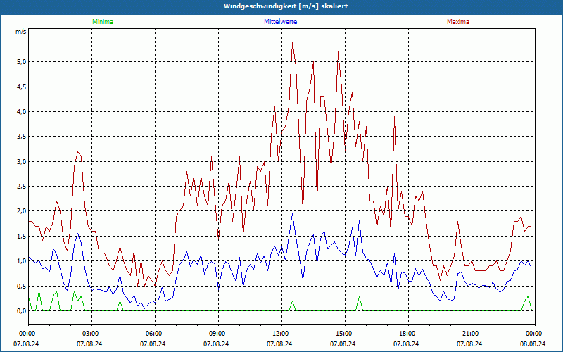Screen dimensions: 563x352
Task: Click the 09:00 time axis label
Action: point(218,334)
